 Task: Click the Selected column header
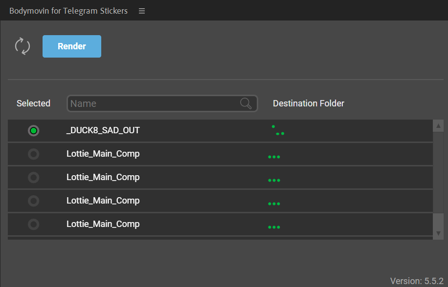coord(33,103)
